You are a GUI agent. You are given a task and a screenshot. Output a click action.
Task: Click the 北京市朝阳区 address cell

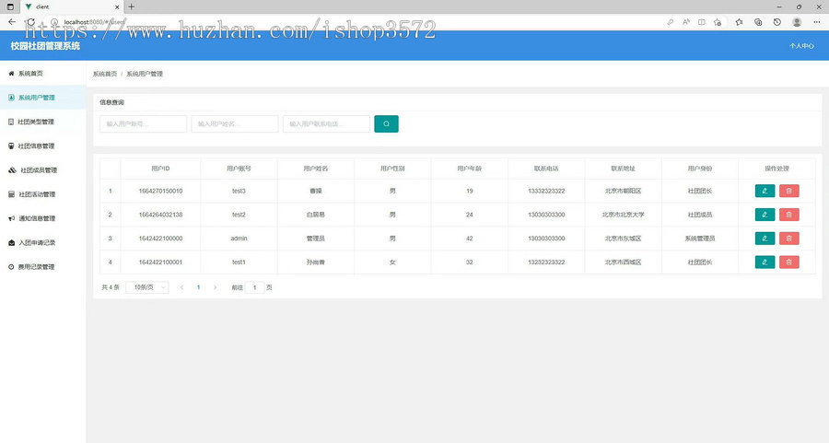(x=623, y=191)
